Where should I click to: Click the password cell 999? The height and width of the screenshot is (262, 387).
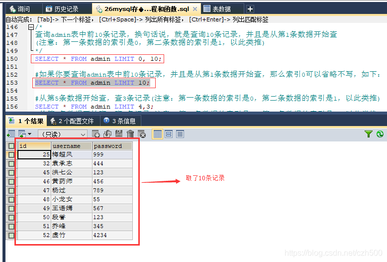(x=112, y=155)
